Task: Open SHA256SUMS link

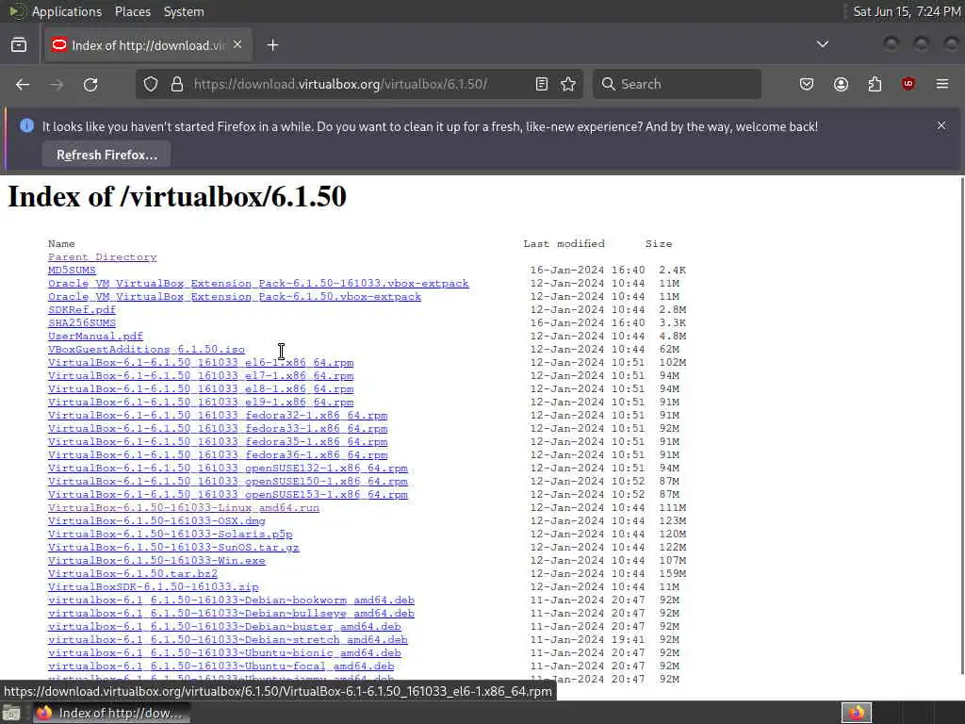Action: [x=82, y=322]
